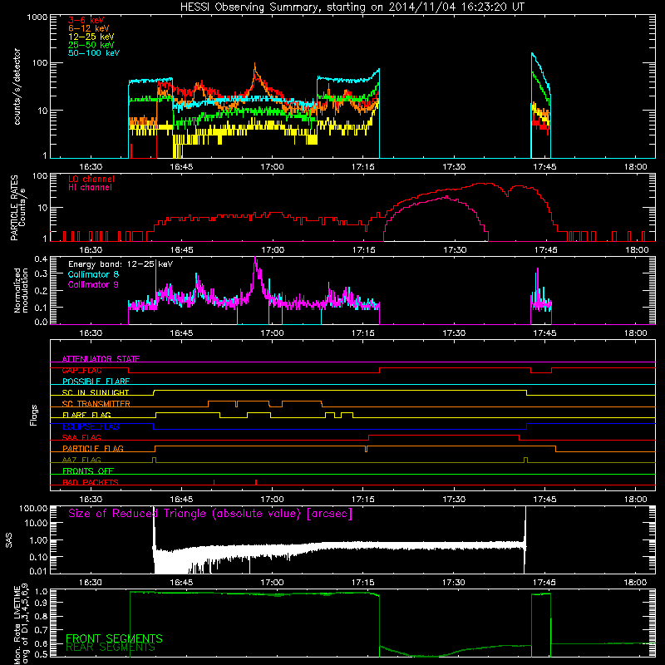
Task: Click the BAD PACKETS flag label
Action: click(91, 482)
